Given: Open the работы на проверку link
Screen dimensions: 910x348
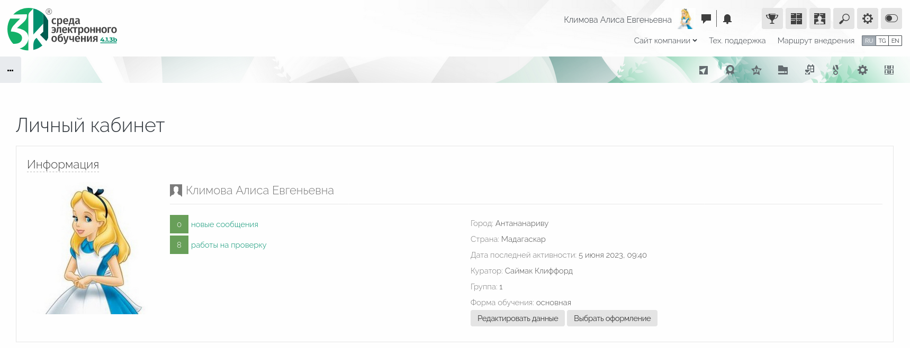Looking at the screenshot, I should click(x=228, y=245).
